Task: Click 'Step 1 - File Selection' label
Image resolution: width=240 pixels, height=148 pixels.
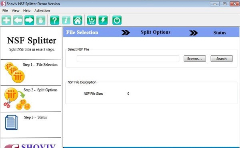Action: click(x=40, y=65)
